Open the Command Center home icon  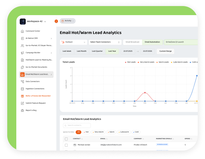[x=22, y=31]
